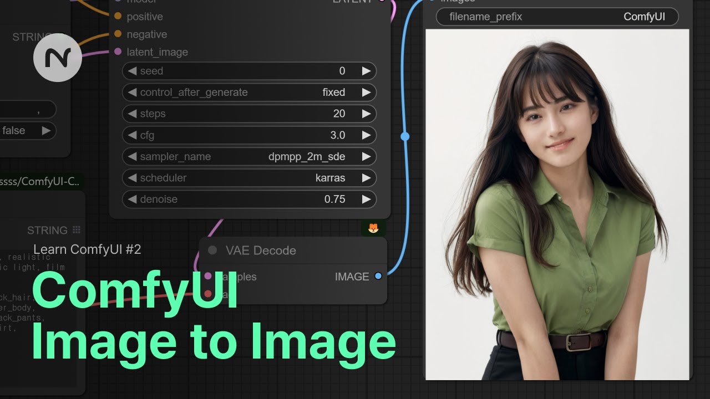Decrease cfg with left arrow

[132, 135]
